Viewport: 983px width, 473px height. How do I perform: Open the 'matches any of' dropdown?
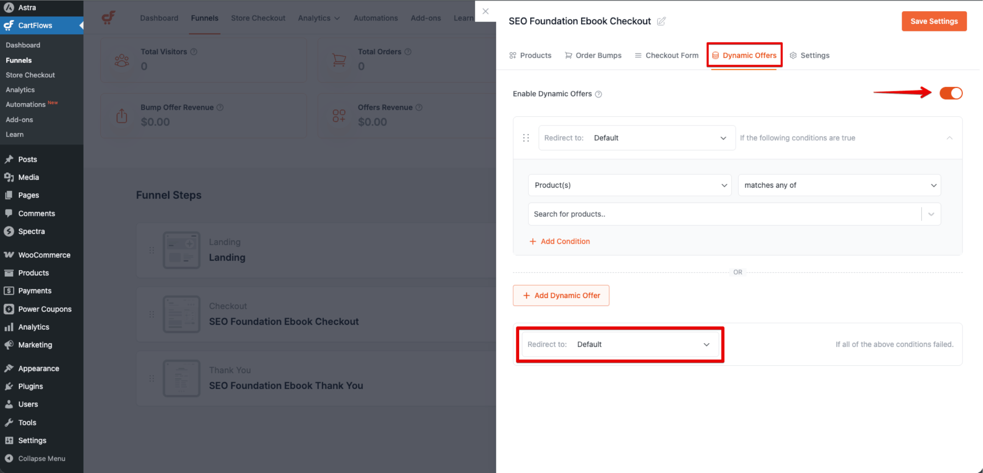click(839, 185)
